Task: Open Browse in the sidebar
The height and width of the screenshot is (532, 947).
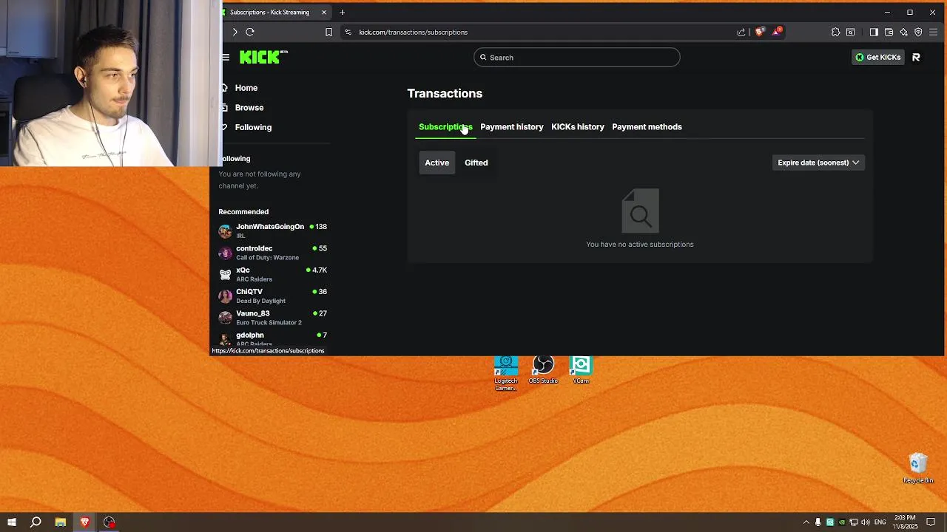Action: pyautogui.click(x=249, y=108)
